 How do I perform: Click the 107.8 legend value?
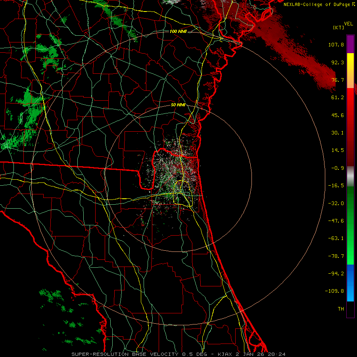pos(336,44)
